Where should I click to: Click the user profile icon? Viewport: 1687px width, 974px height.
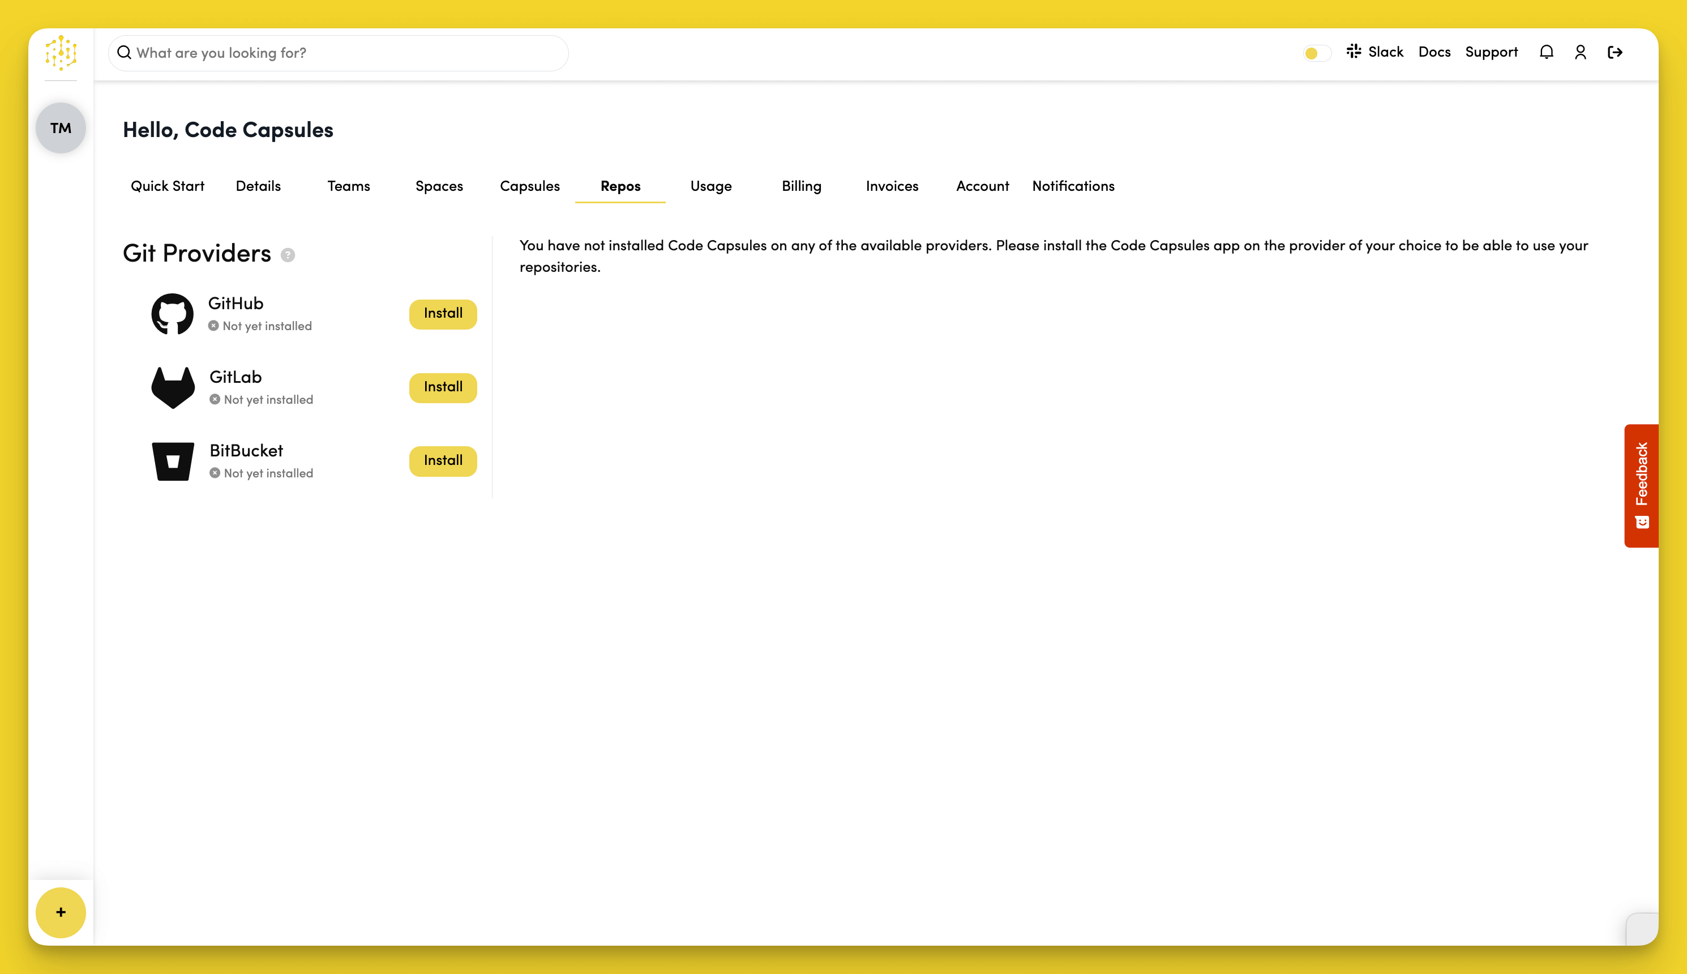1581,52
